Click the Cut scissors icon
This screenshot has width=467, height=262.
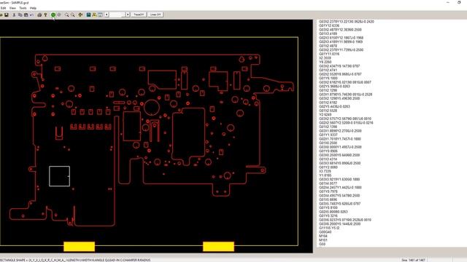click(14, 15)
